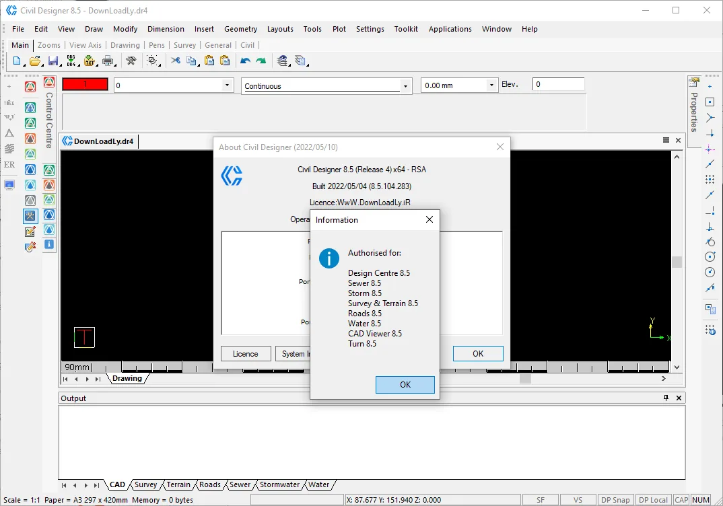Click the red pen colour swatch
Image resolution: width=723 pixels, height=506 pixels.
(85, 84)
